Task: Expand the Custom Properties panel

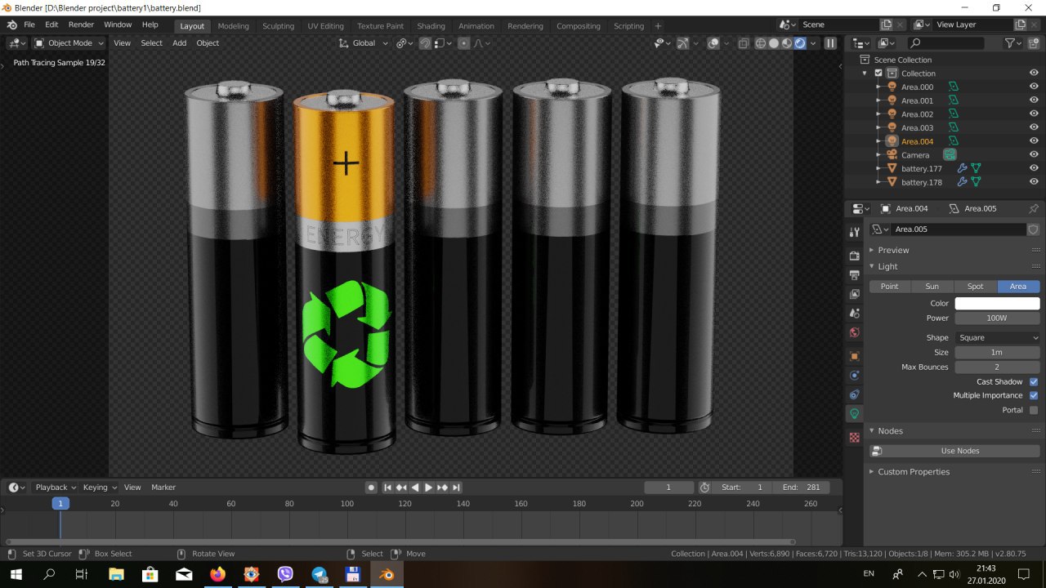Action: pos(914,471)
